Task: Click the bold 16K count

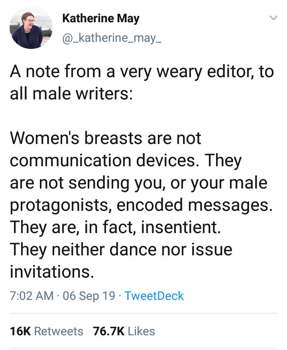Action: click(x=20, y=331)
